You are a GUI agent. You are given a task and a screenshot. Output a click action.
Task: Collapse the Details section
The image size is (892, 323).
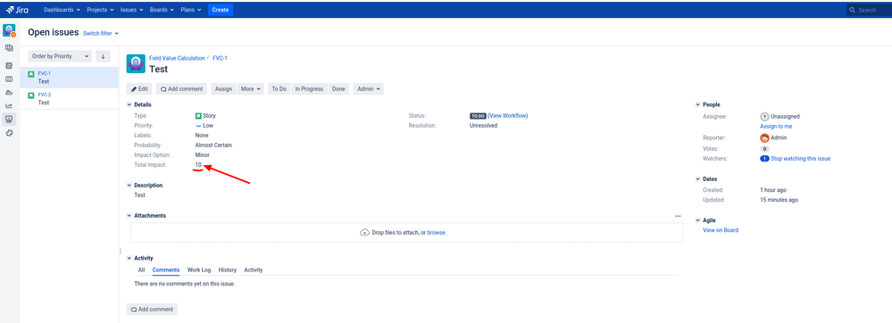pos(129,105)
